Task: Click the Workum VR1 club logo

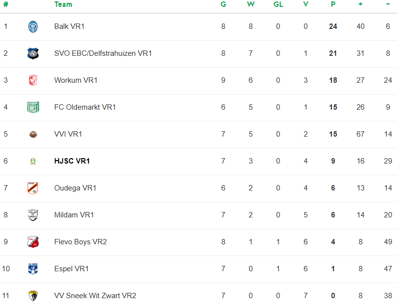Action: [x=33, y=80]
